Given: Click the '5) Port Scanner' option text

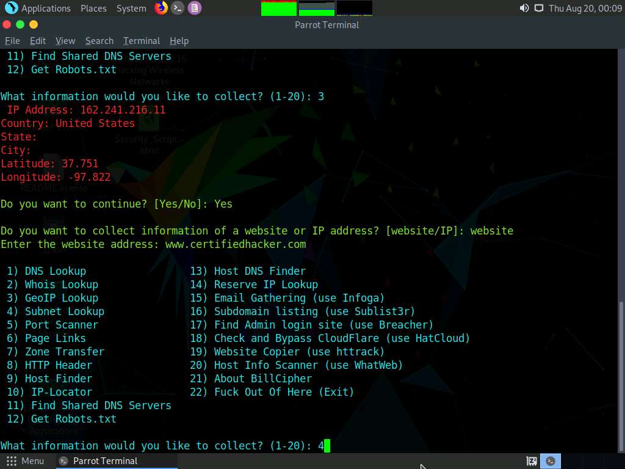Looking at the screenshot, I should 52,325.
